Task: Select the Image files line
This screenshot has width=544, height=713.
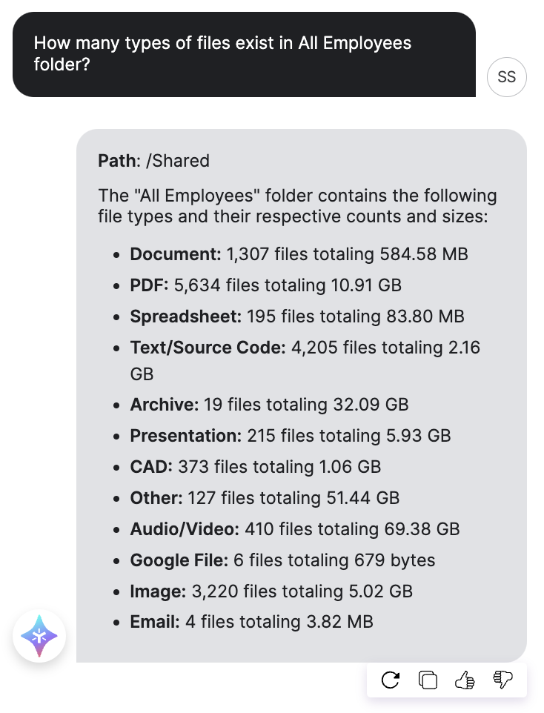Action: point(271,591)
